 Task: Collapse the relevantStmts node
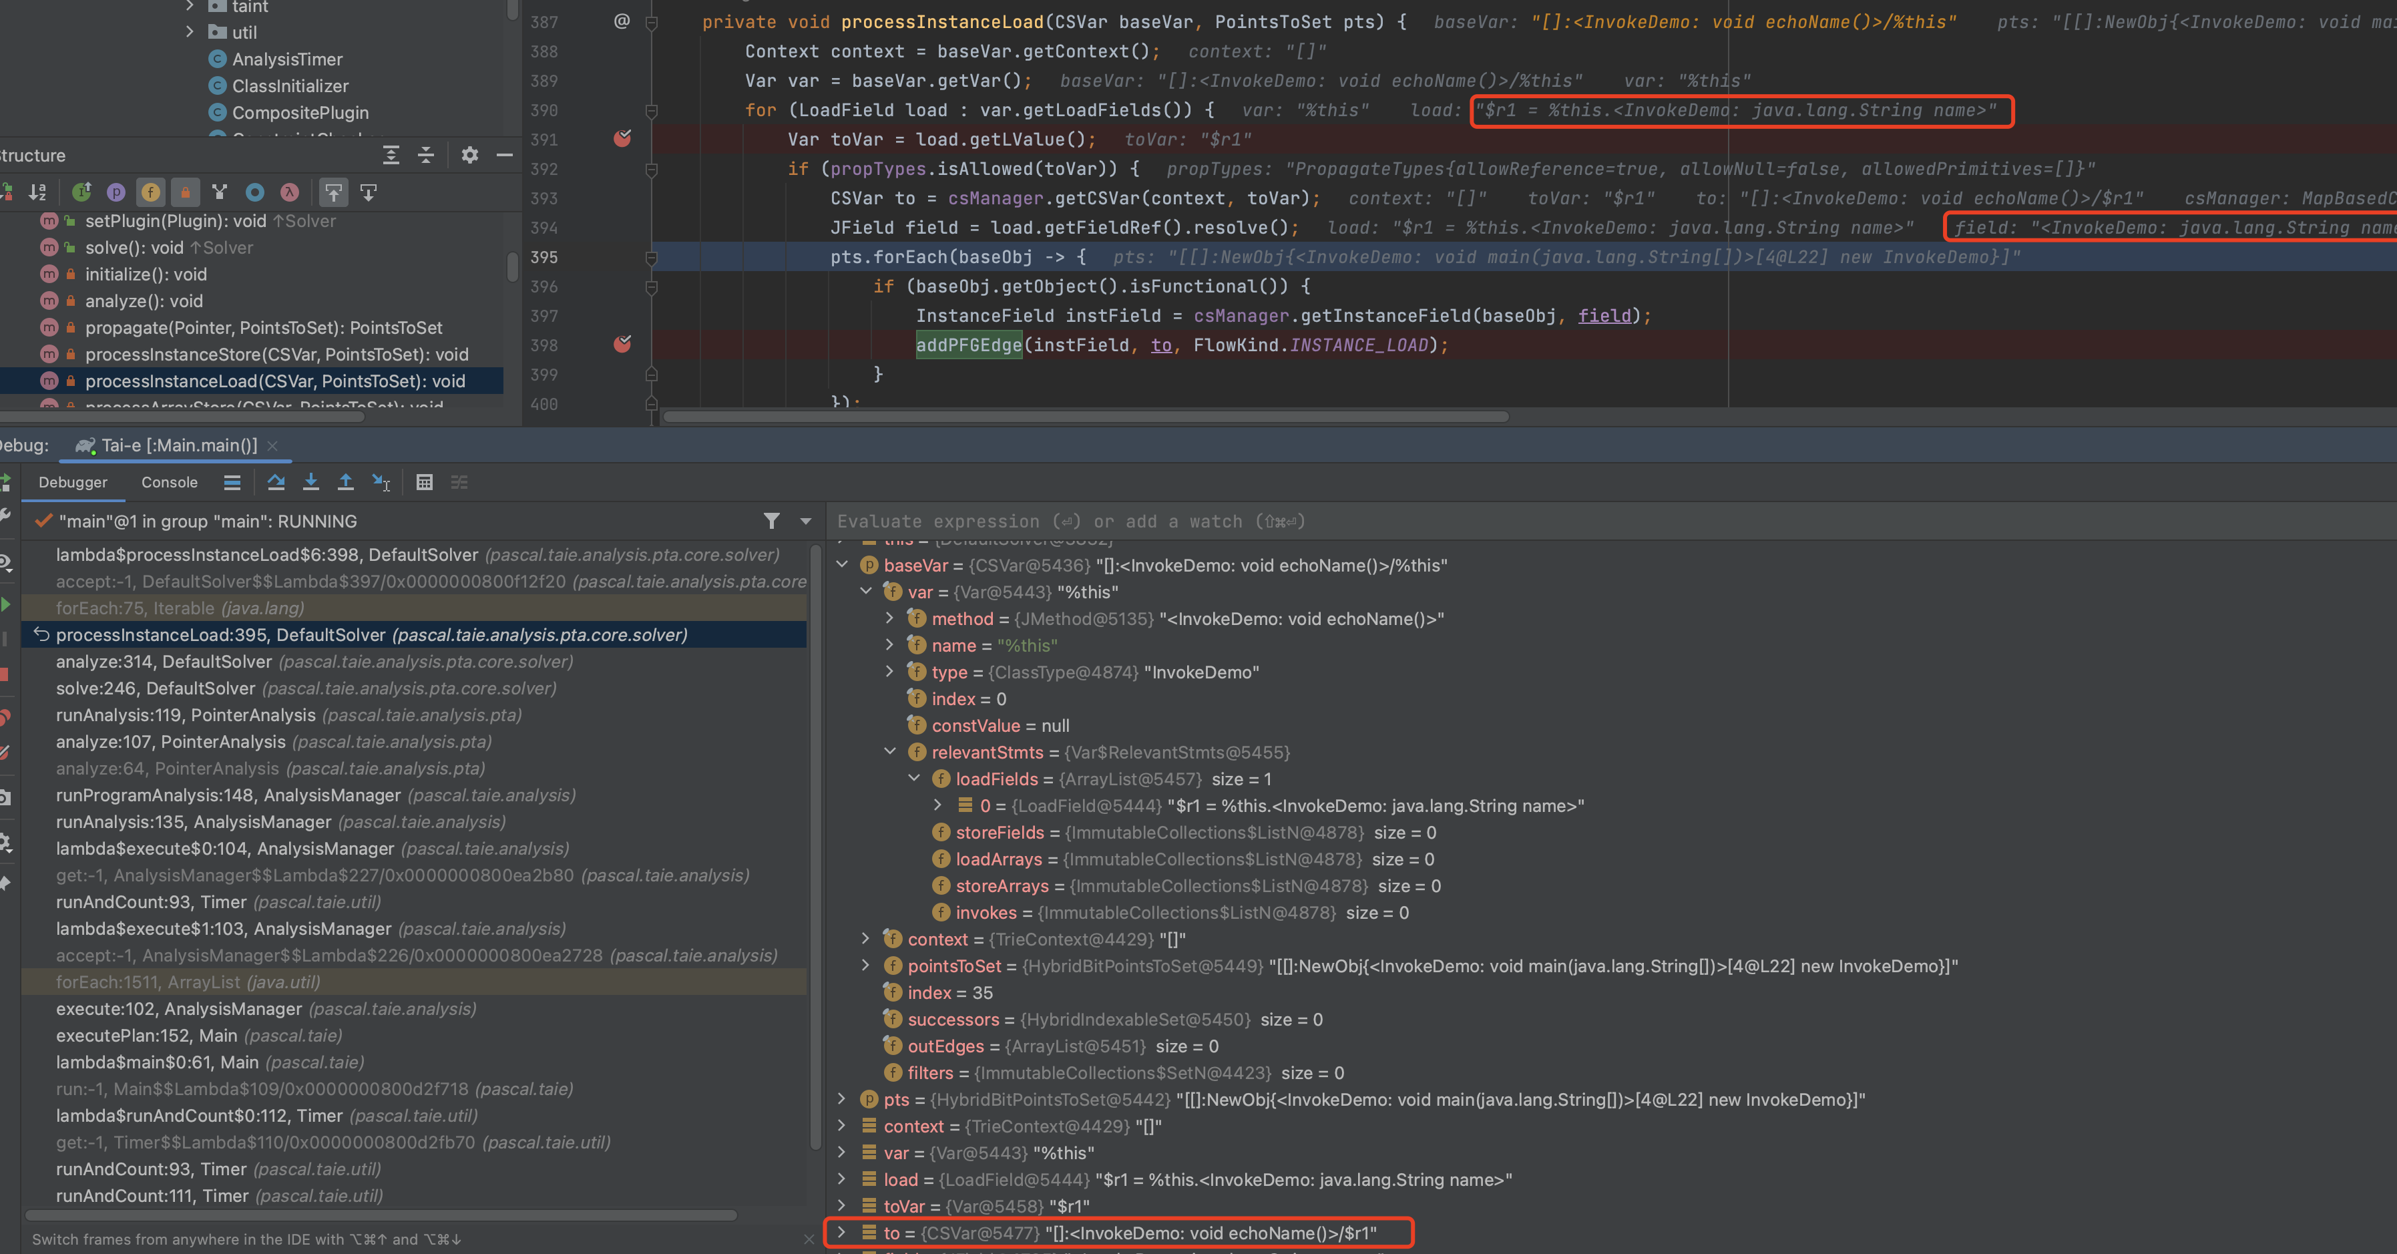click(x=889, y=751)
